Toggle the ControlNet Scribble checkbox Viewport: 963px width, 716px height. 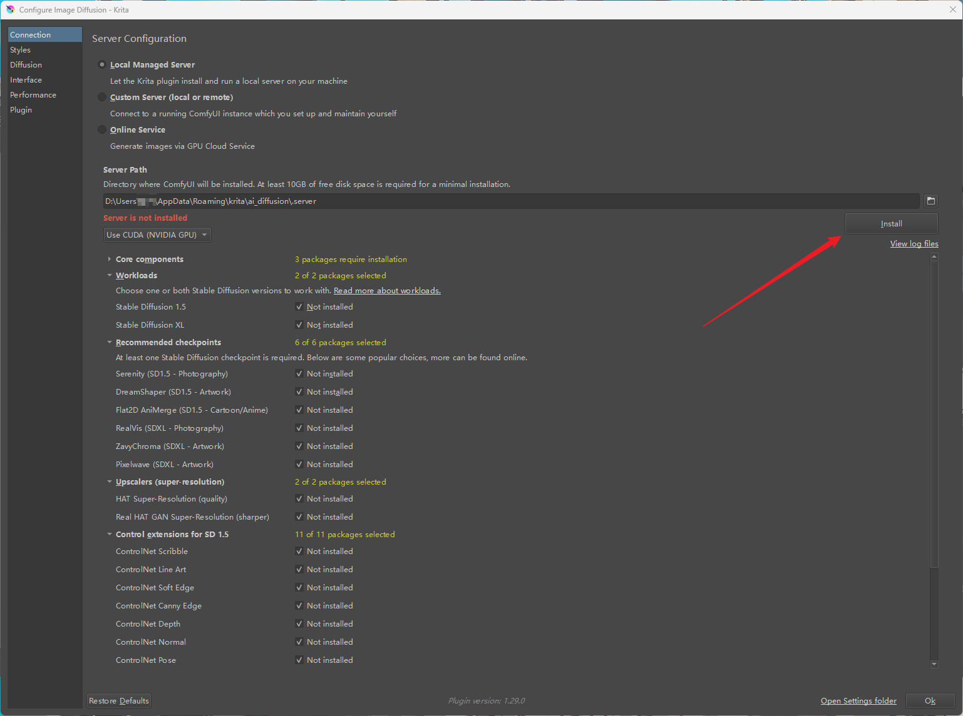[299, 552]
